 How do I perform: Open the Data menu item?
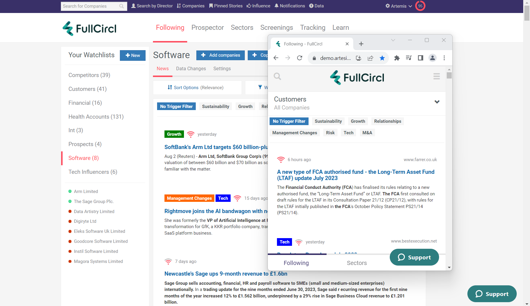tap(316, 6)
